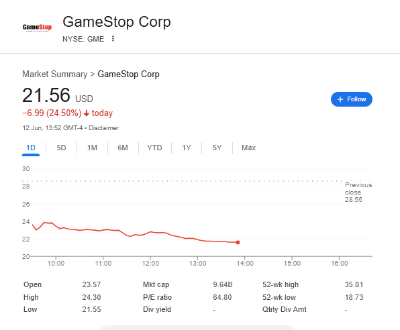Switch to the 5Y chart range
The image size is (400, 330).
(x=217, y=148)
